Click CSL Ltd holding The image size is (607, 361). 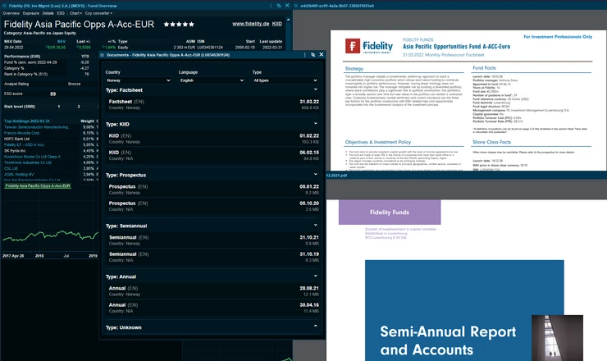click(11, 168)
